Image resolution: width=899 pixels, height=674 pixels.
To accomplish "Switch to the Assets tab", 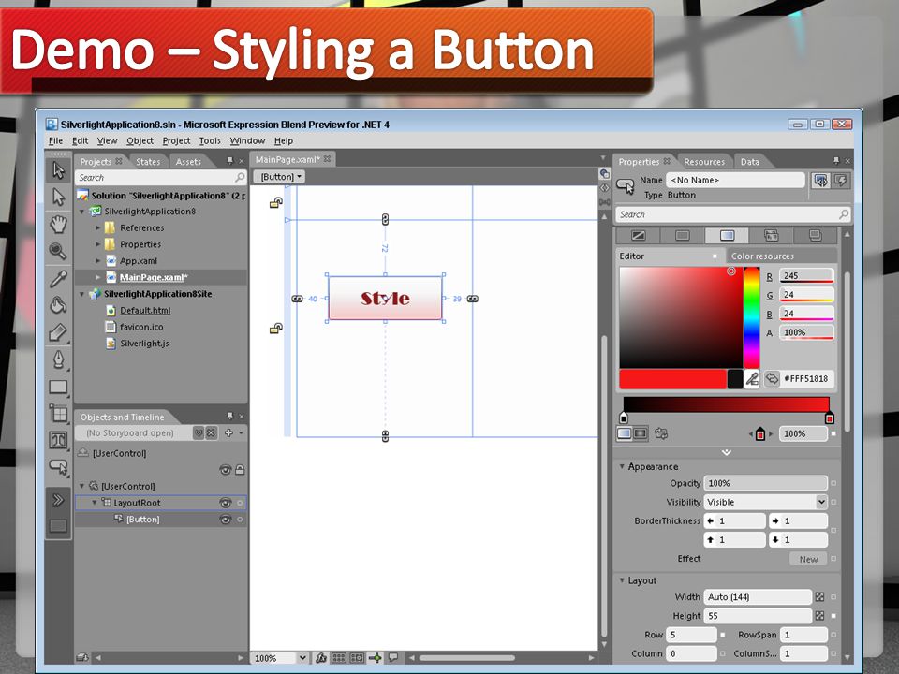I will (188, 162).
